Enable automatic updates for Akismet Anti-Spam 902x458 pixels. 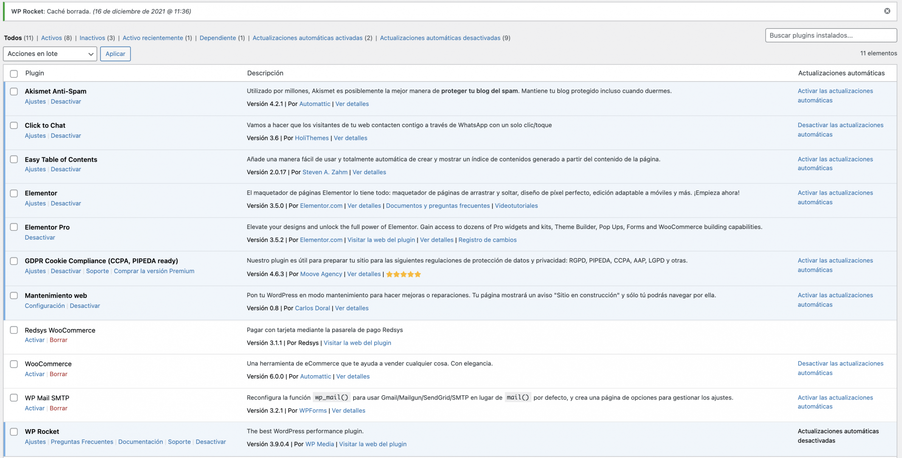(x=835, y=96)
